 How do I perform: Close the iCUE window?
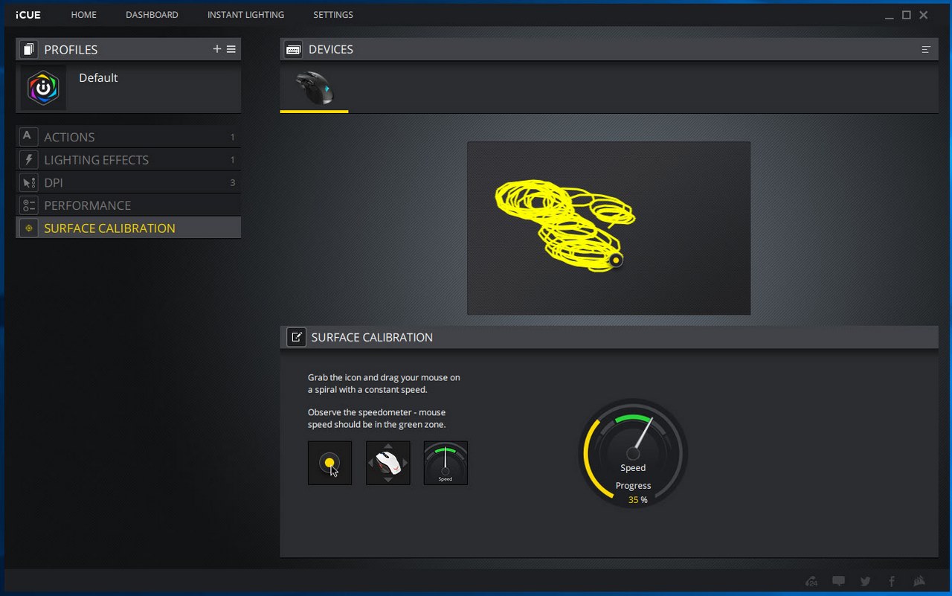click(x=923, y=15)
